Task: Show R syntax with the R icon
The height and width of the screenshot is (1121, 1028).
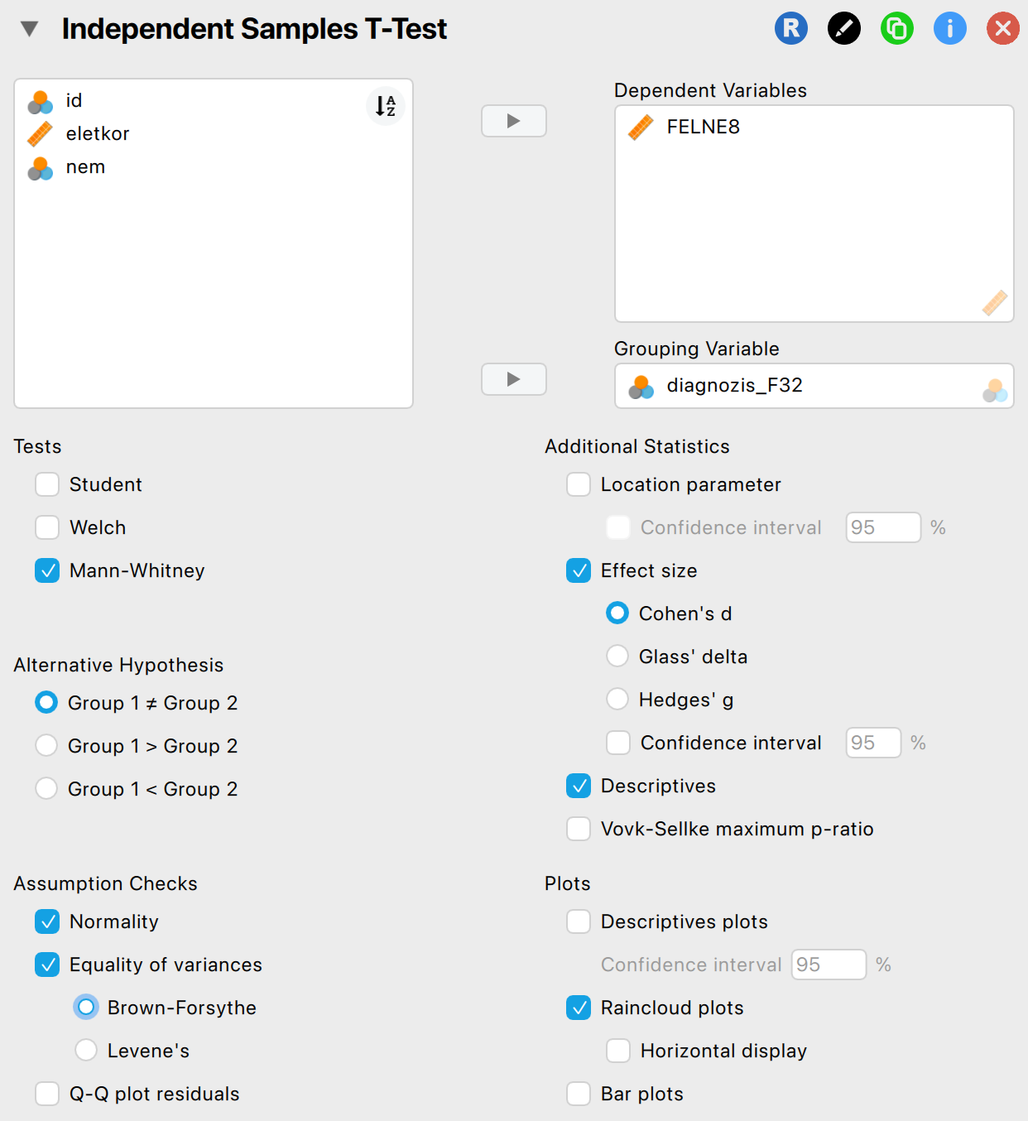Action: coord(790,29)
